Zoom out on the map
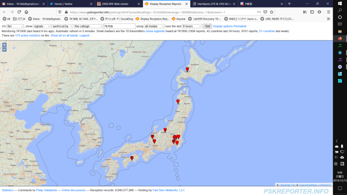The width and height of the screenshot is (347, 195). [x=4, y=49]
